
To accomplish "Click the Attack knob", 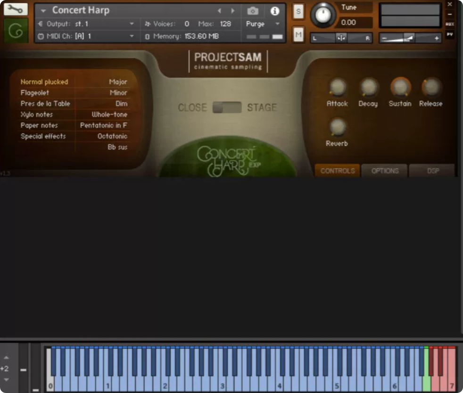I will pyautogui.click(x=337, y=87).
